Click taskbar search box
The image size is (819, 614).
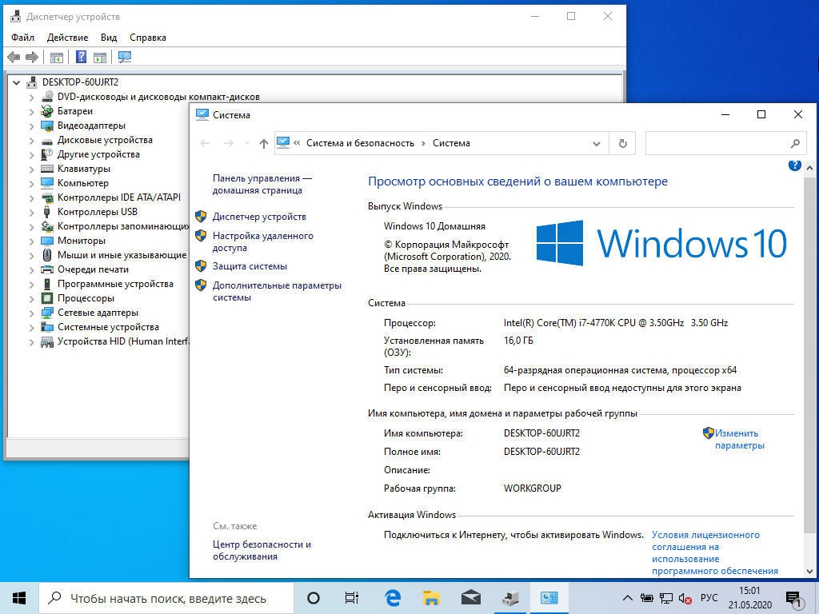(165, 598)
